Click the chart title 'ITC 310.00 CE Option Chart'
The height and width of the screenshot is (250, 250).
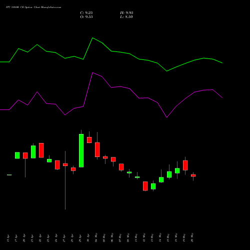(x=22, y=7)
